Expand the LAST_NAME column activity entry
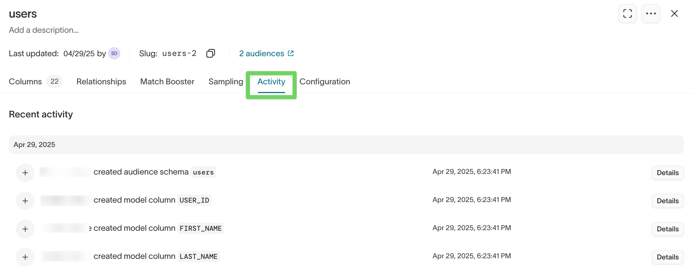Viewport: 695px width, 270px height. click(25, 257)
